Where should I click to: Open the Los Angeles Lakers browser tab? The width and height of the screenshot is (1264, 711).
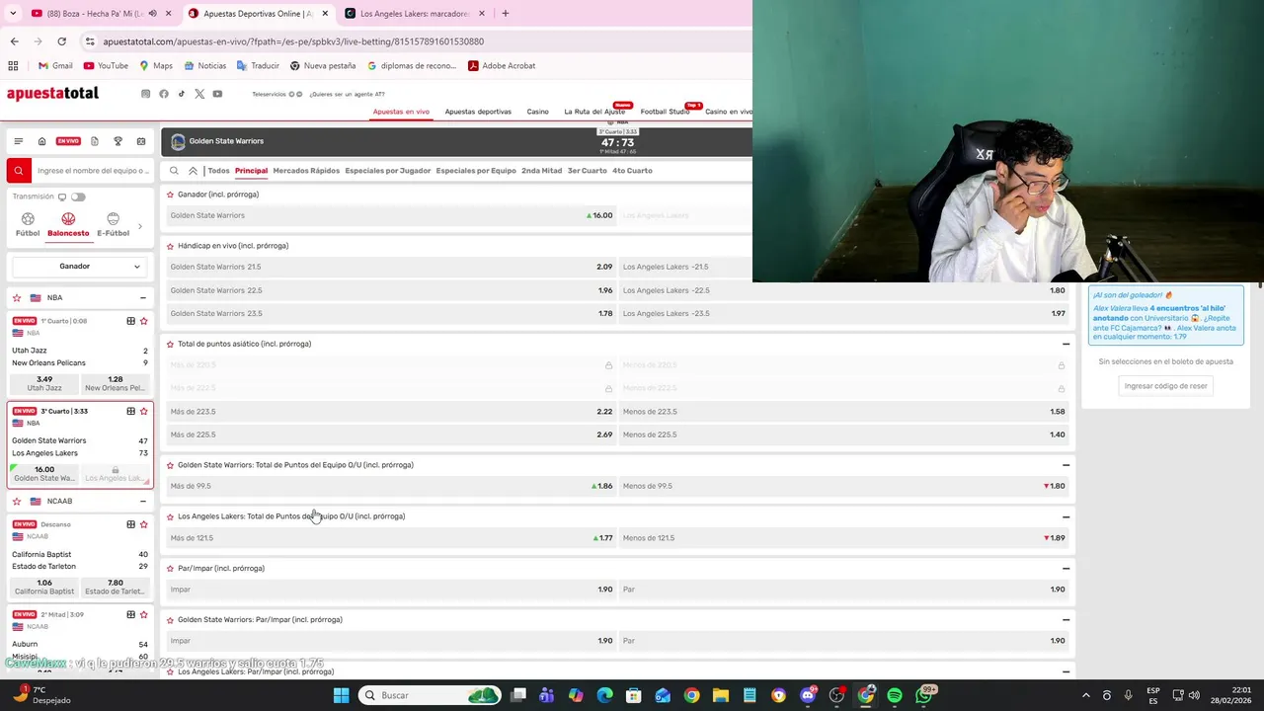pos(414,14)
